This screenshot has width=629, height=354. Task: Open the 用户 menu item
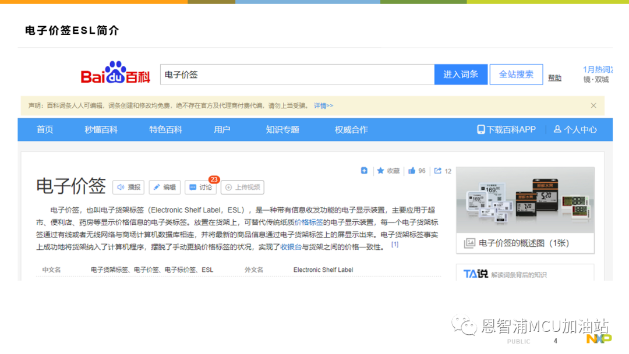tap(222, 129)
